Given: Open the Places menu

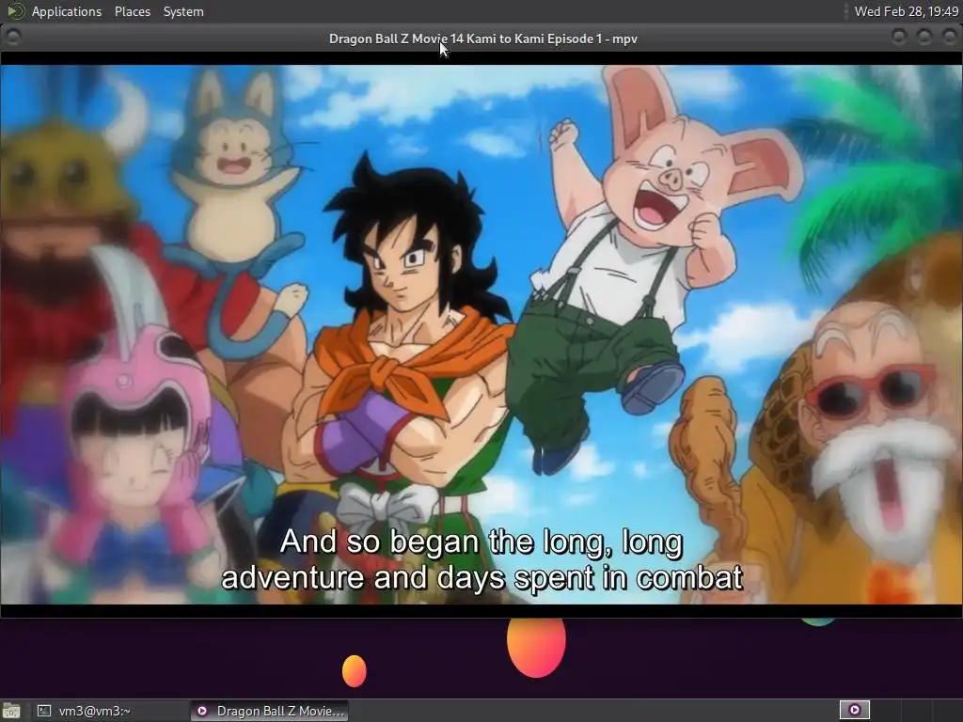Looking at the screenshot, I should click(x=132, y=11).
